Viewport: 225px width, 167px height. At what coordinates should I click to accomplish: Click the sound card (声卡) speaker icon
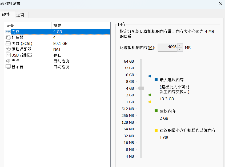coord(8,61)
